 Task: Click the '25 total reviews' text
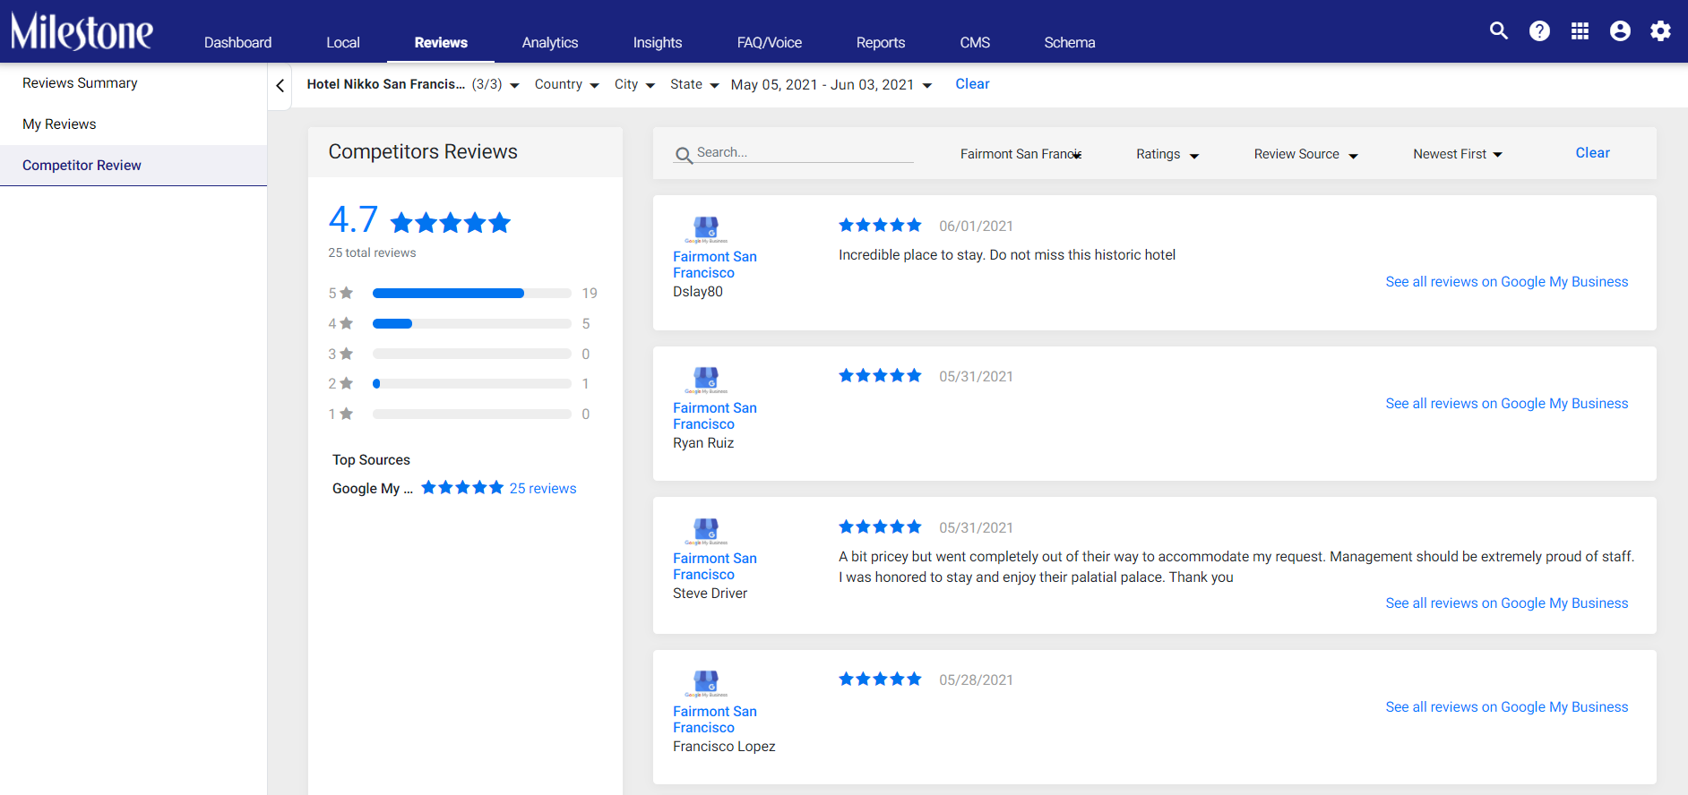(372, 253)
